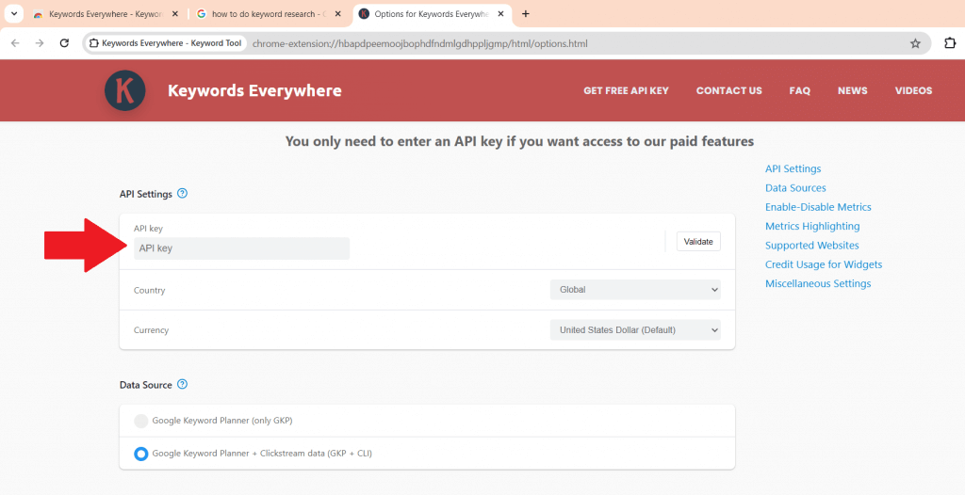Viewport: 965px width, 495px height.
Task: Bookmark this page with the star icon
Action: pos(915,43)
